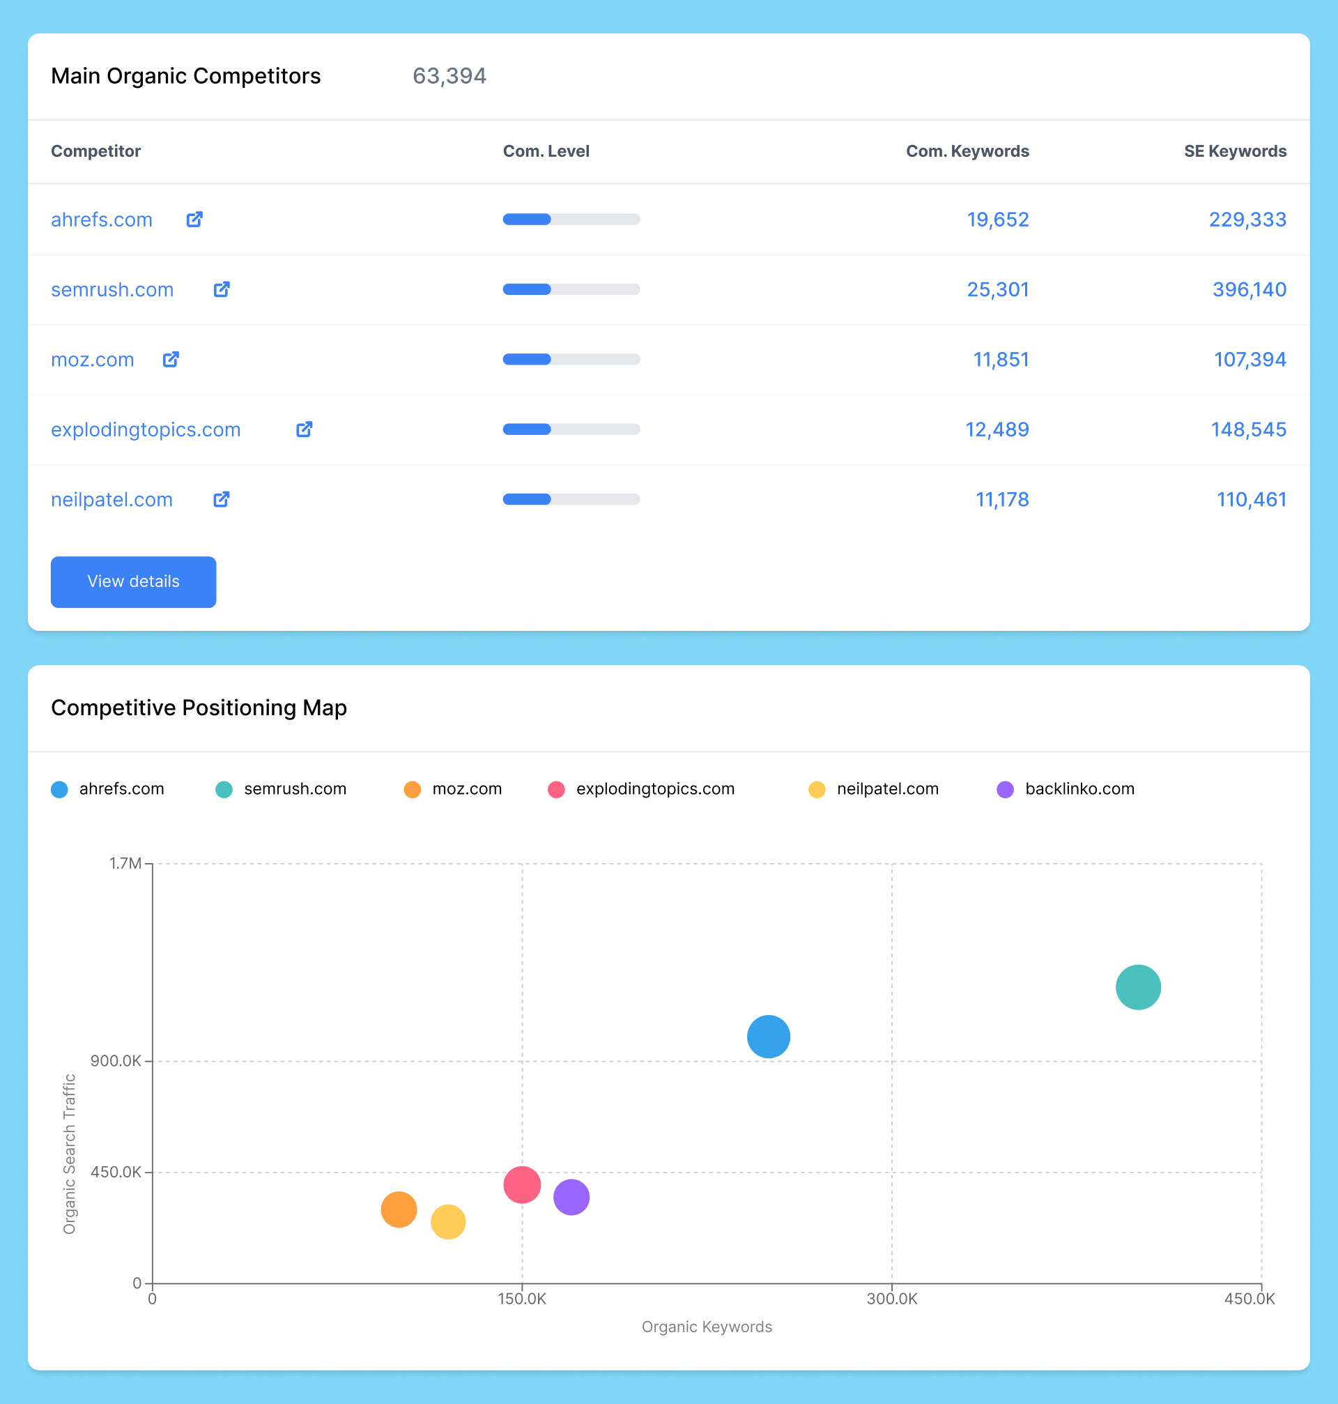Screen dimensions: 1338x1404
Task: Open common keywords value 11,851
Action: 1001,360
